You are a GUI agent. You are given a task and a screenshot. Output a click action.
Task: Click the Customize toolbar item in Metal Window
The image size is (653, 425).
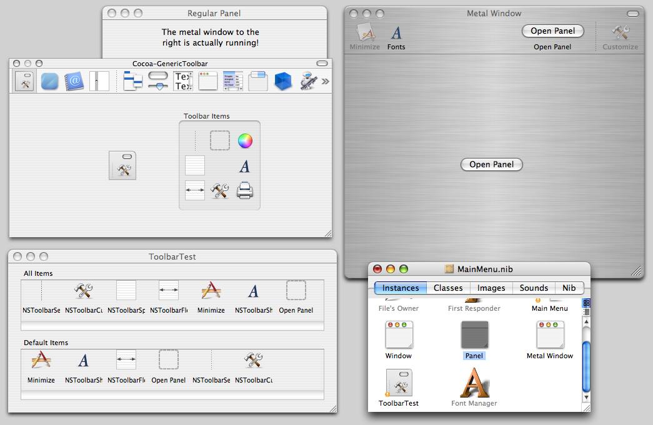pyautogui.click(x=620, y=33)
